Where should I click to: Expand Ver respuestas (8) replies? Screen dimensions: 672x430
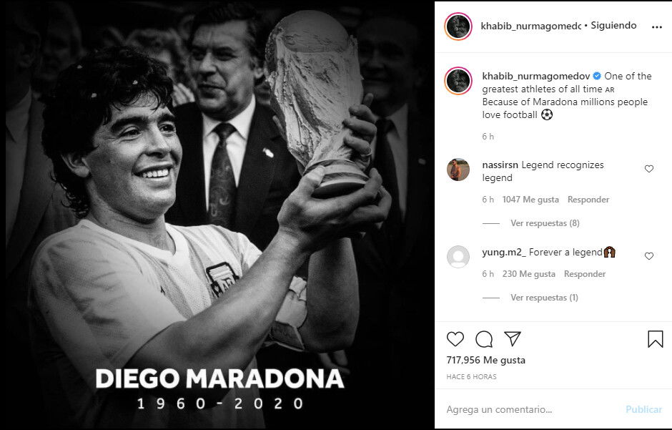pos(545,223)
